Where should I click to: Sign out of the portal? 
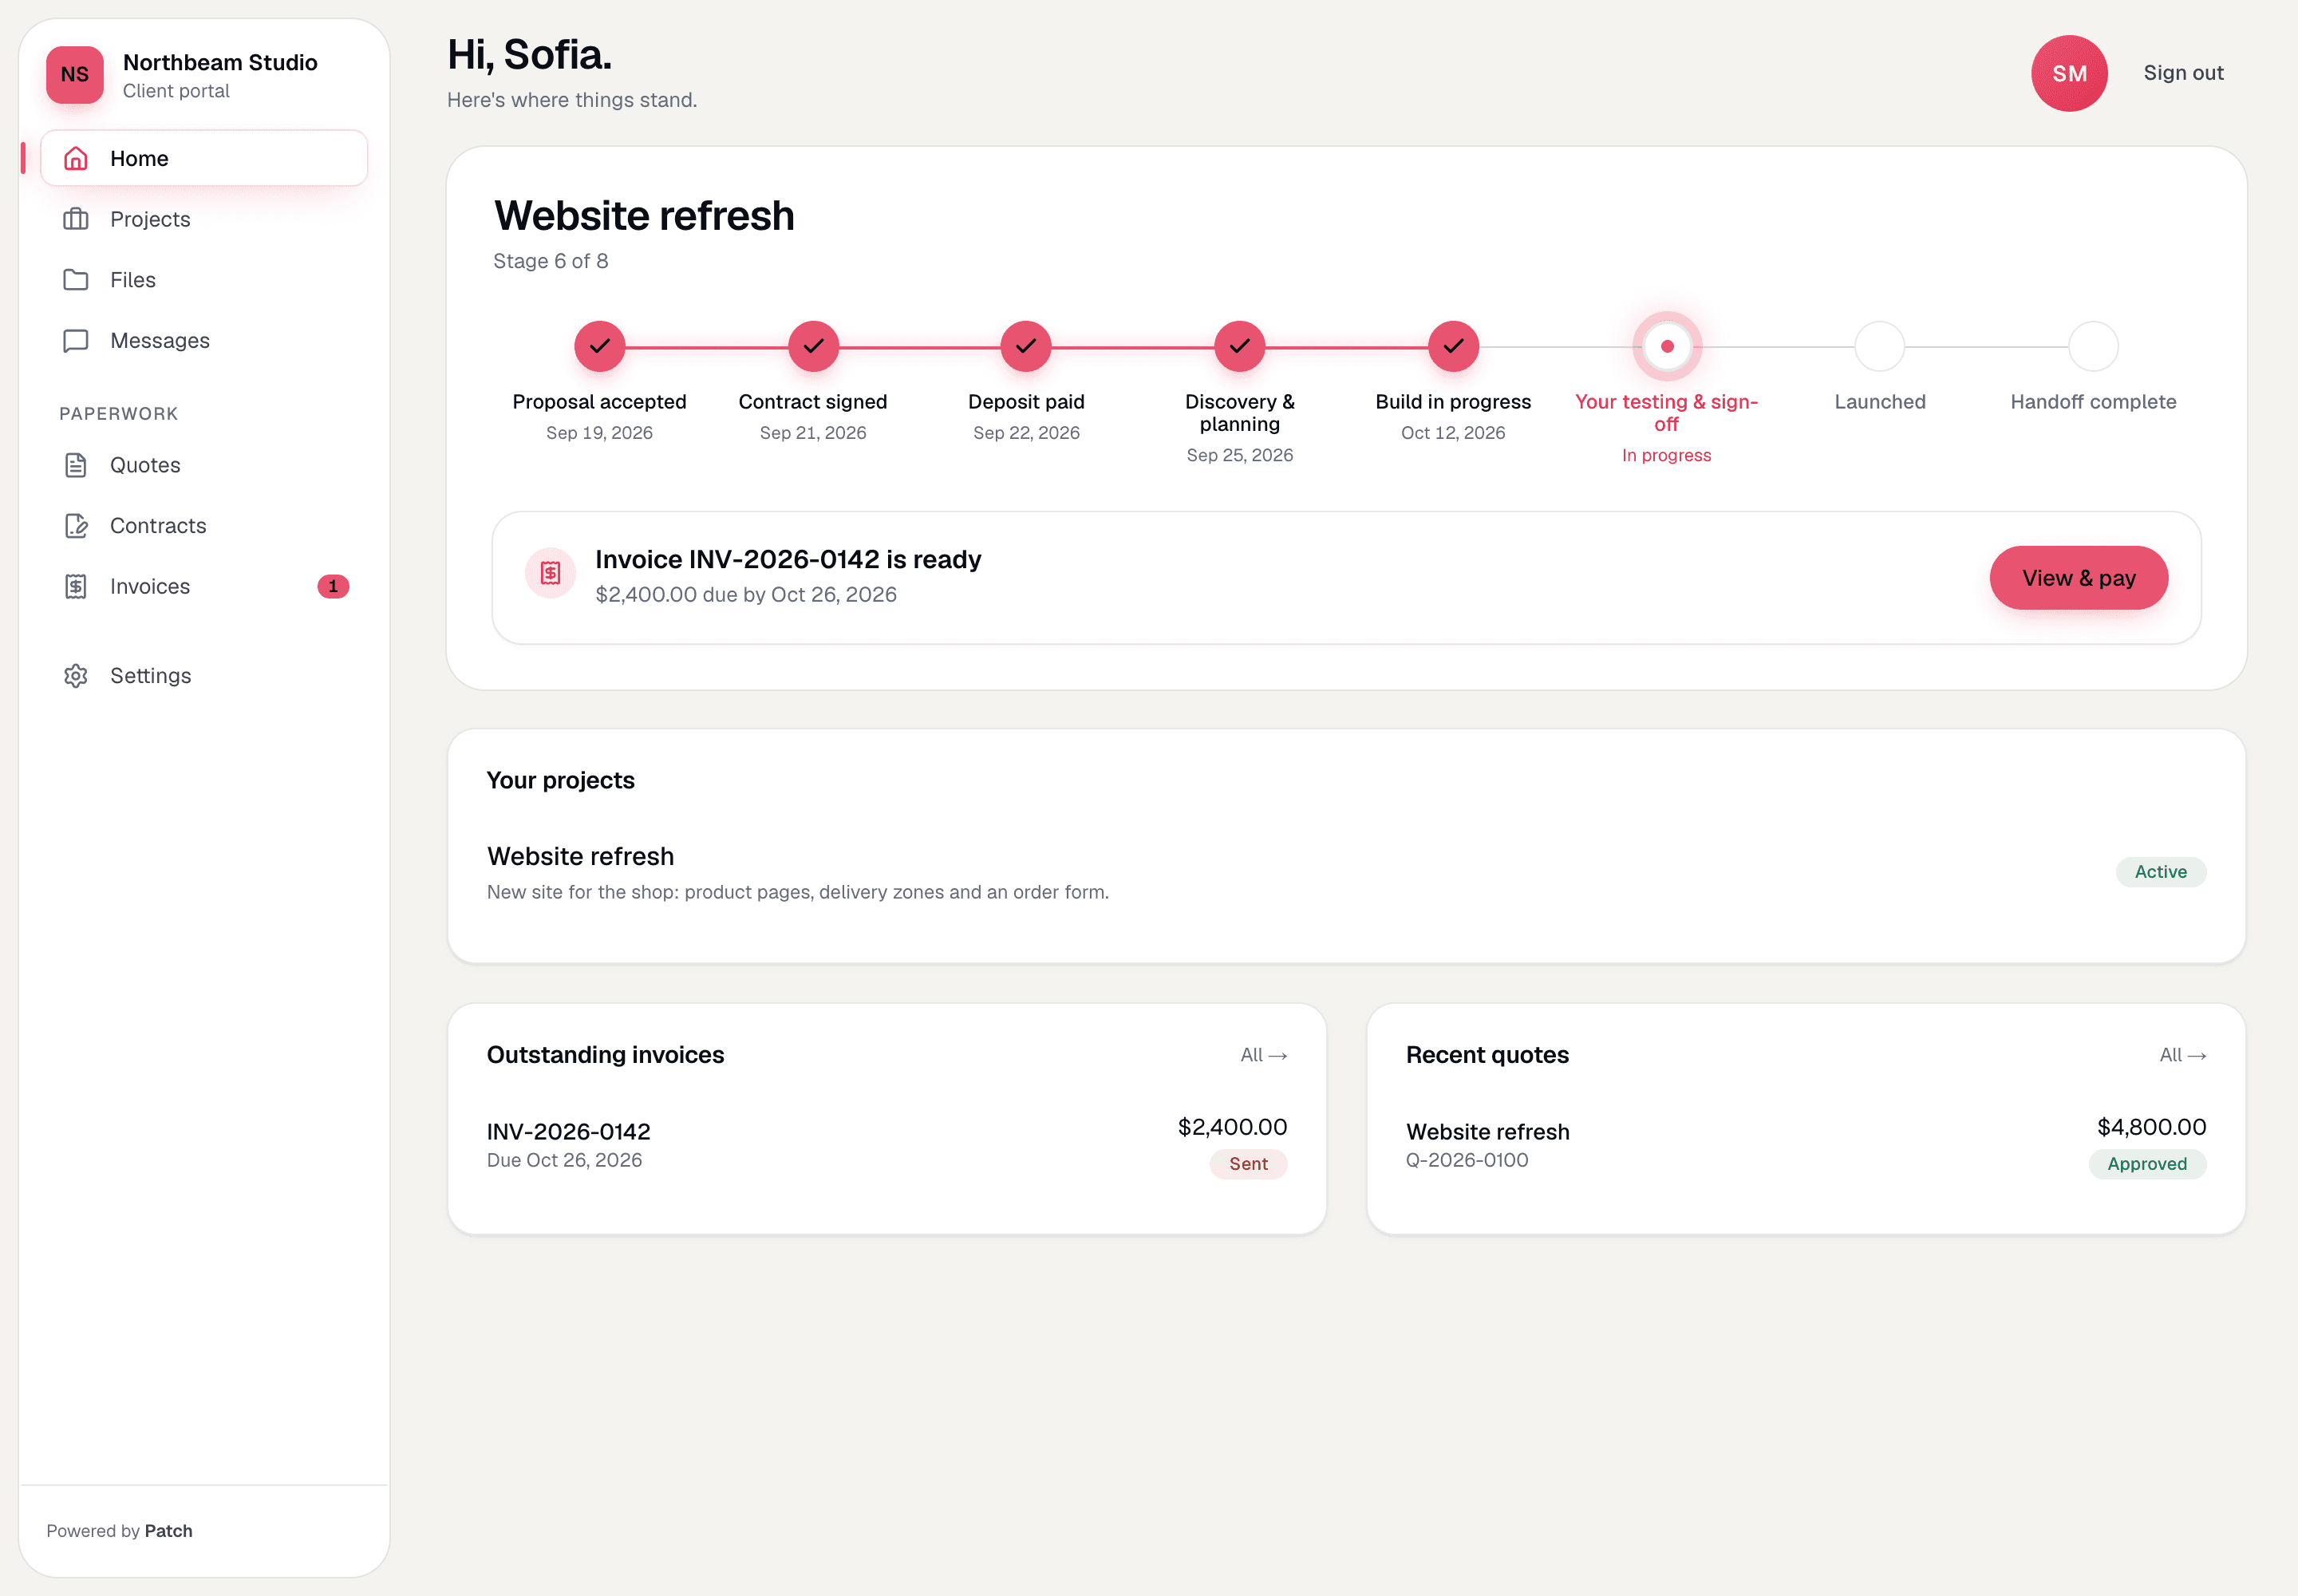[x=2183, y=73]
